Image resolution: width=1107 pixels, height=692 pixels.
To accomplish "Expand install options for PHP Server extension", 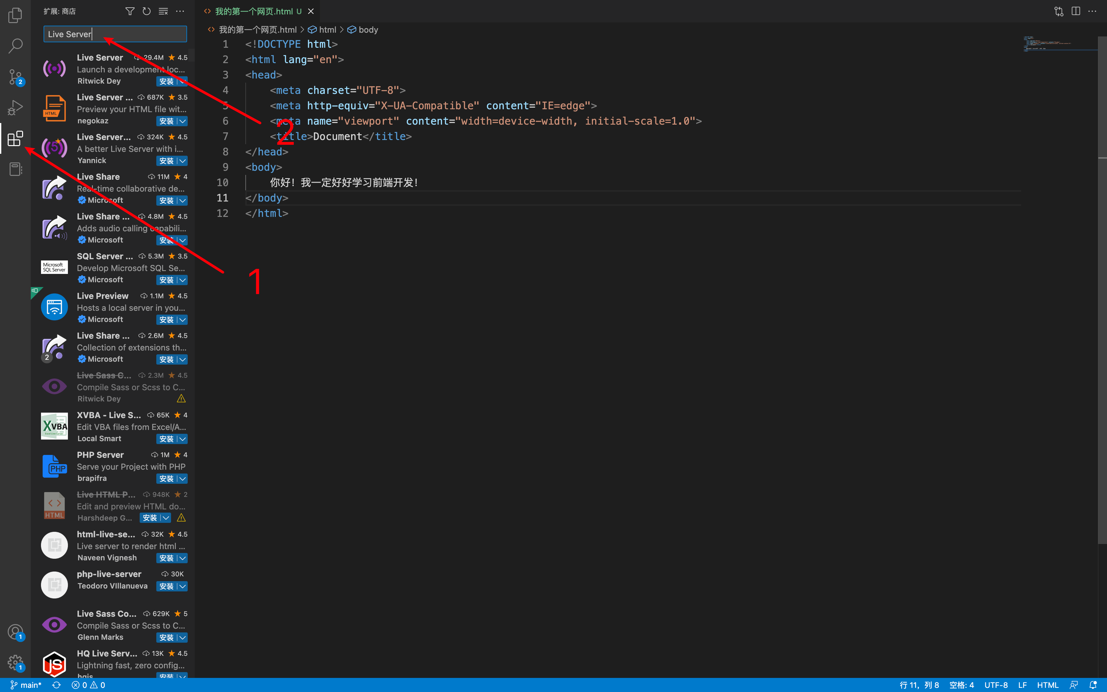I will [183, 479].
